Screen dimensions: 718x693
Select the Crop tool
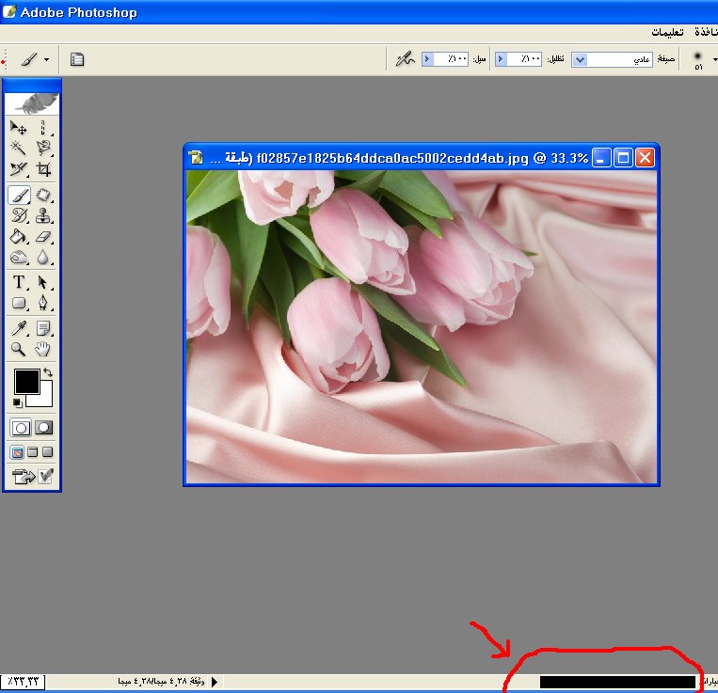click(43, 170)
